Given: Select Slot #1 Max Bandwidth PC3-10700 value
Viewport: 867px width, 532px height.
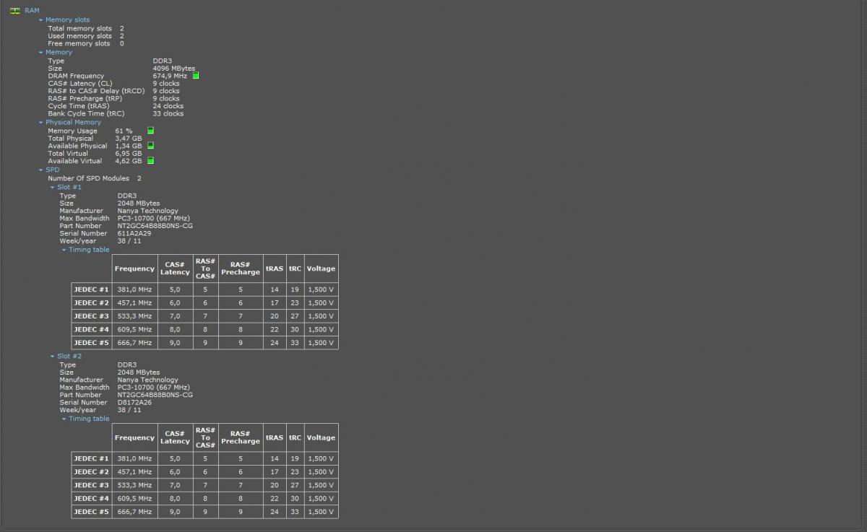Looking at the screenshot, I should click(153, 219).
